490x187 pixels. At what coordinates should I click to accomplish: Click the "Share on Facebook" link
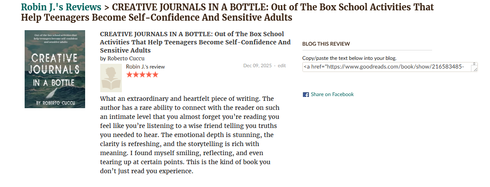(332, 94)
